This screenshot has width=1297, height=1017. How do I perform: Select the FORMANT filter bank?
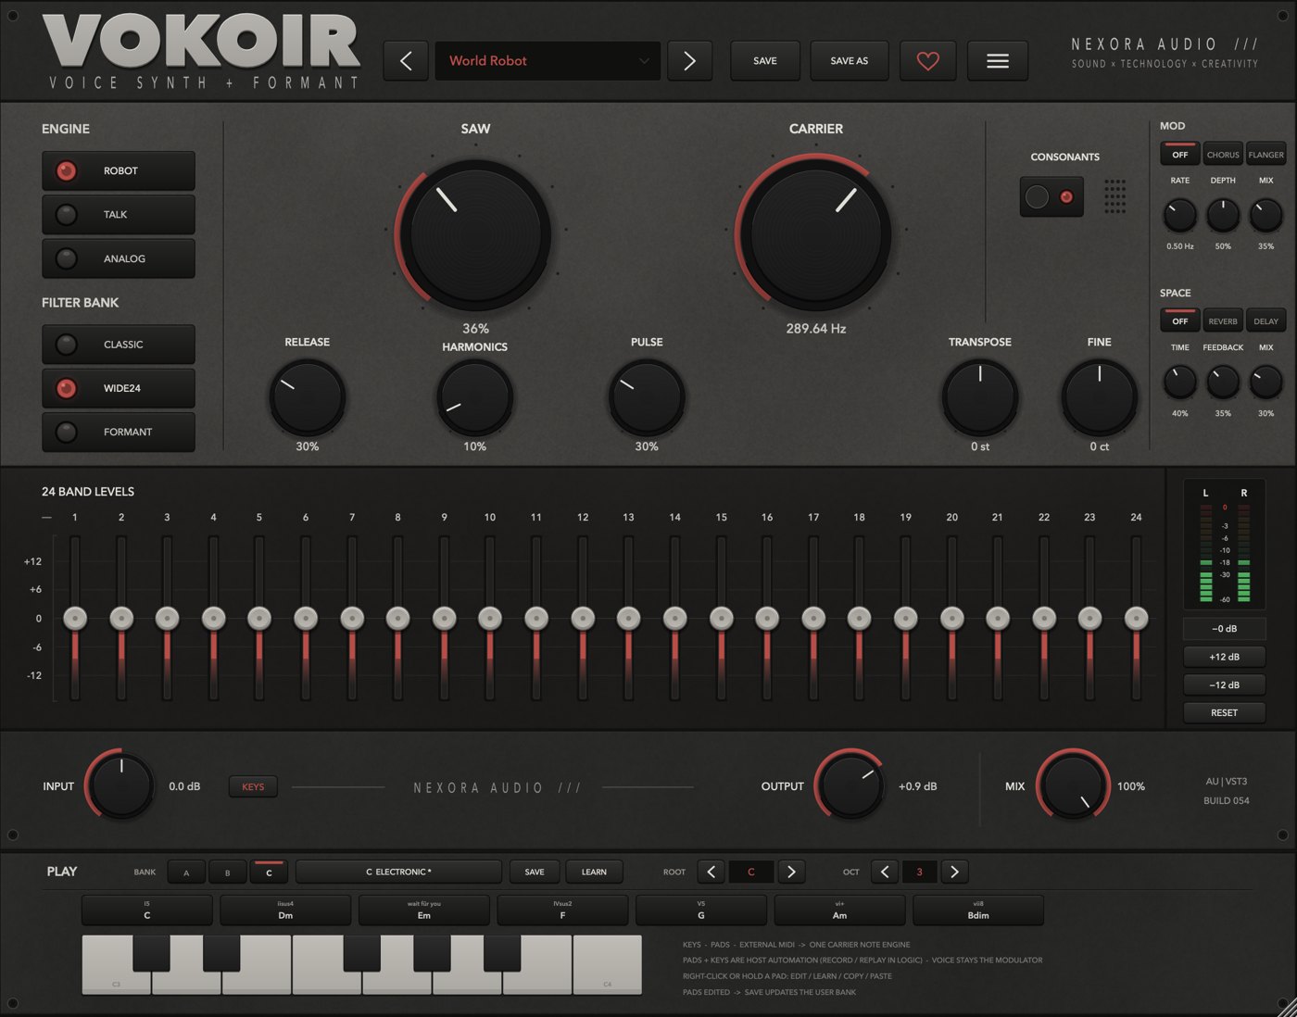pos(119,433)
